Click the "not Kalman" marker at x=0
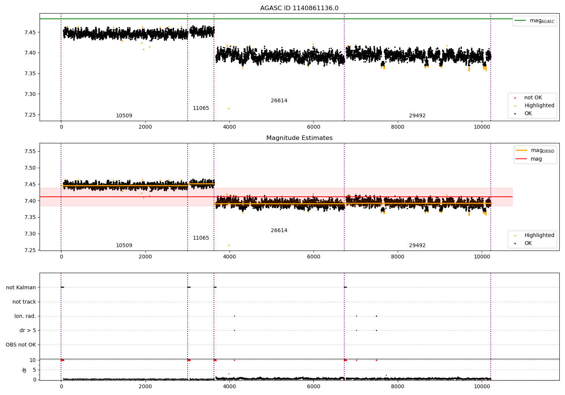This screenshot has height=395, width=565. click(x=62, y=287)
